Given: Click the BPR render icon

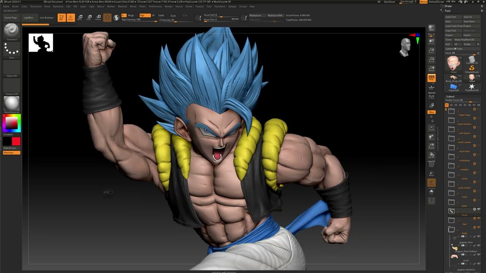Looking at the screenshot, I should (431, 29).
